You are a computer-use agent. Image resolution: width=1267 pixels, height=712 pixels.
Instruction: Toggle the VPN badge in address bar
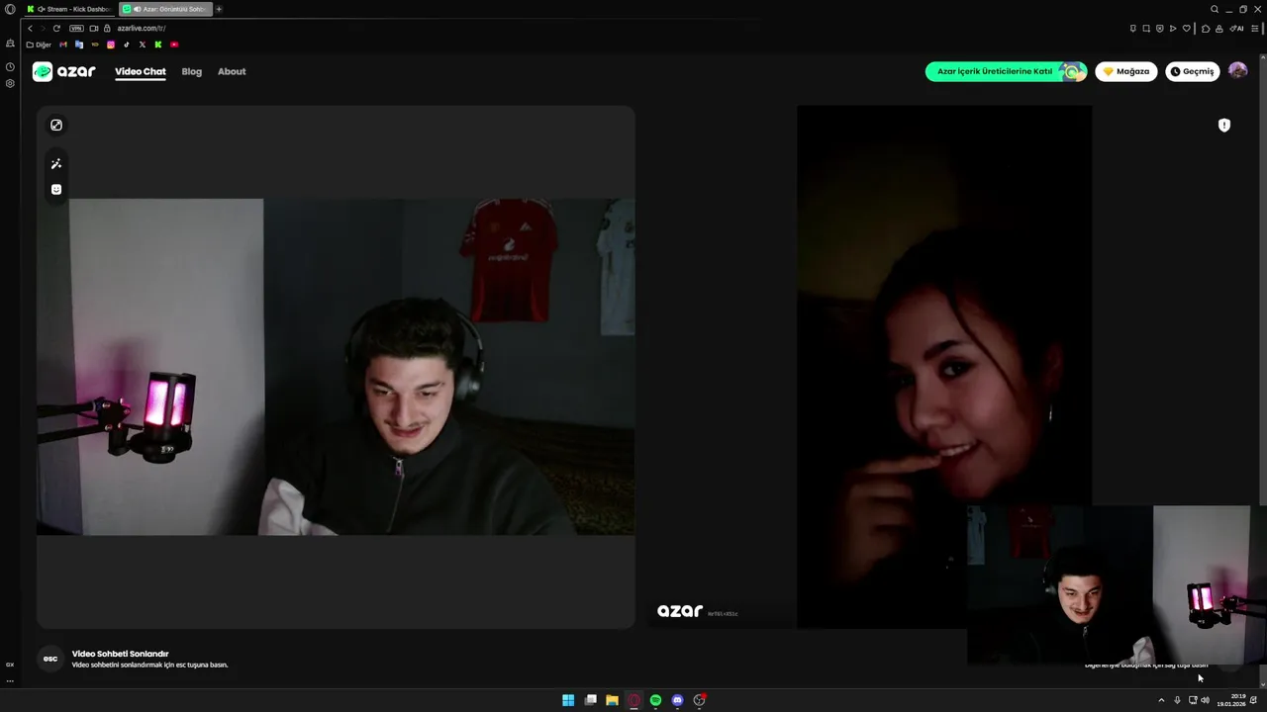pyautogui.click(x=76, y=28)
